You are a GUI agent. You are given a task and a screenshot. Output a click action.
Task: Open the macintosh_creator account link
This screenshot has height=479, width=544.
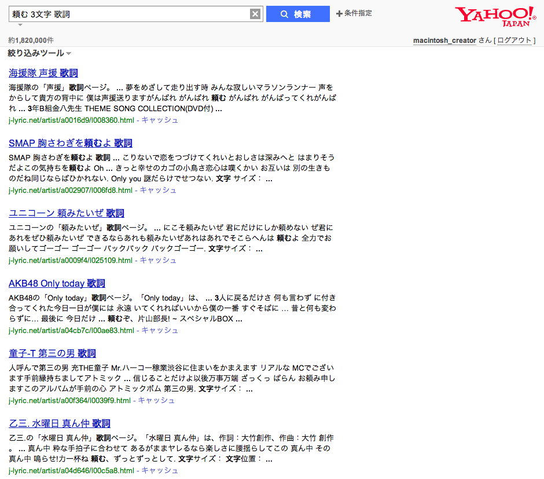[x=444, y=41]
